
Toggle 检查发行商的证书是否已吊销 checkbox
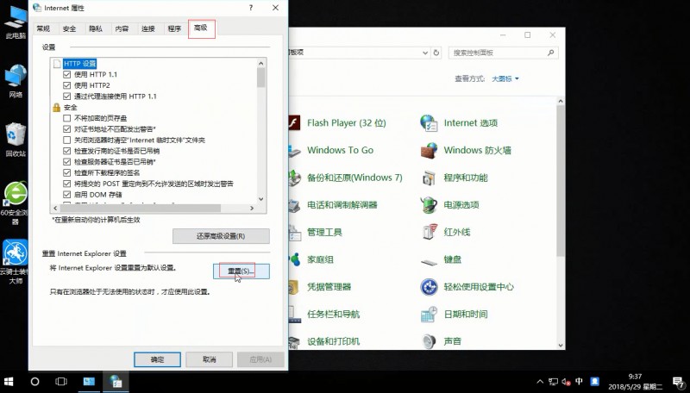coord(67,151)
